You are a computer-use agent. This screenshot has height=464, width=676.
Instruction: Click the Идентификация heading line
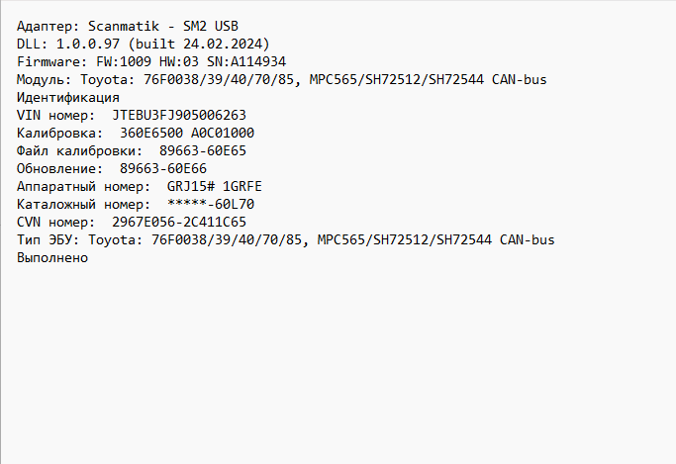tap(68, 97)
